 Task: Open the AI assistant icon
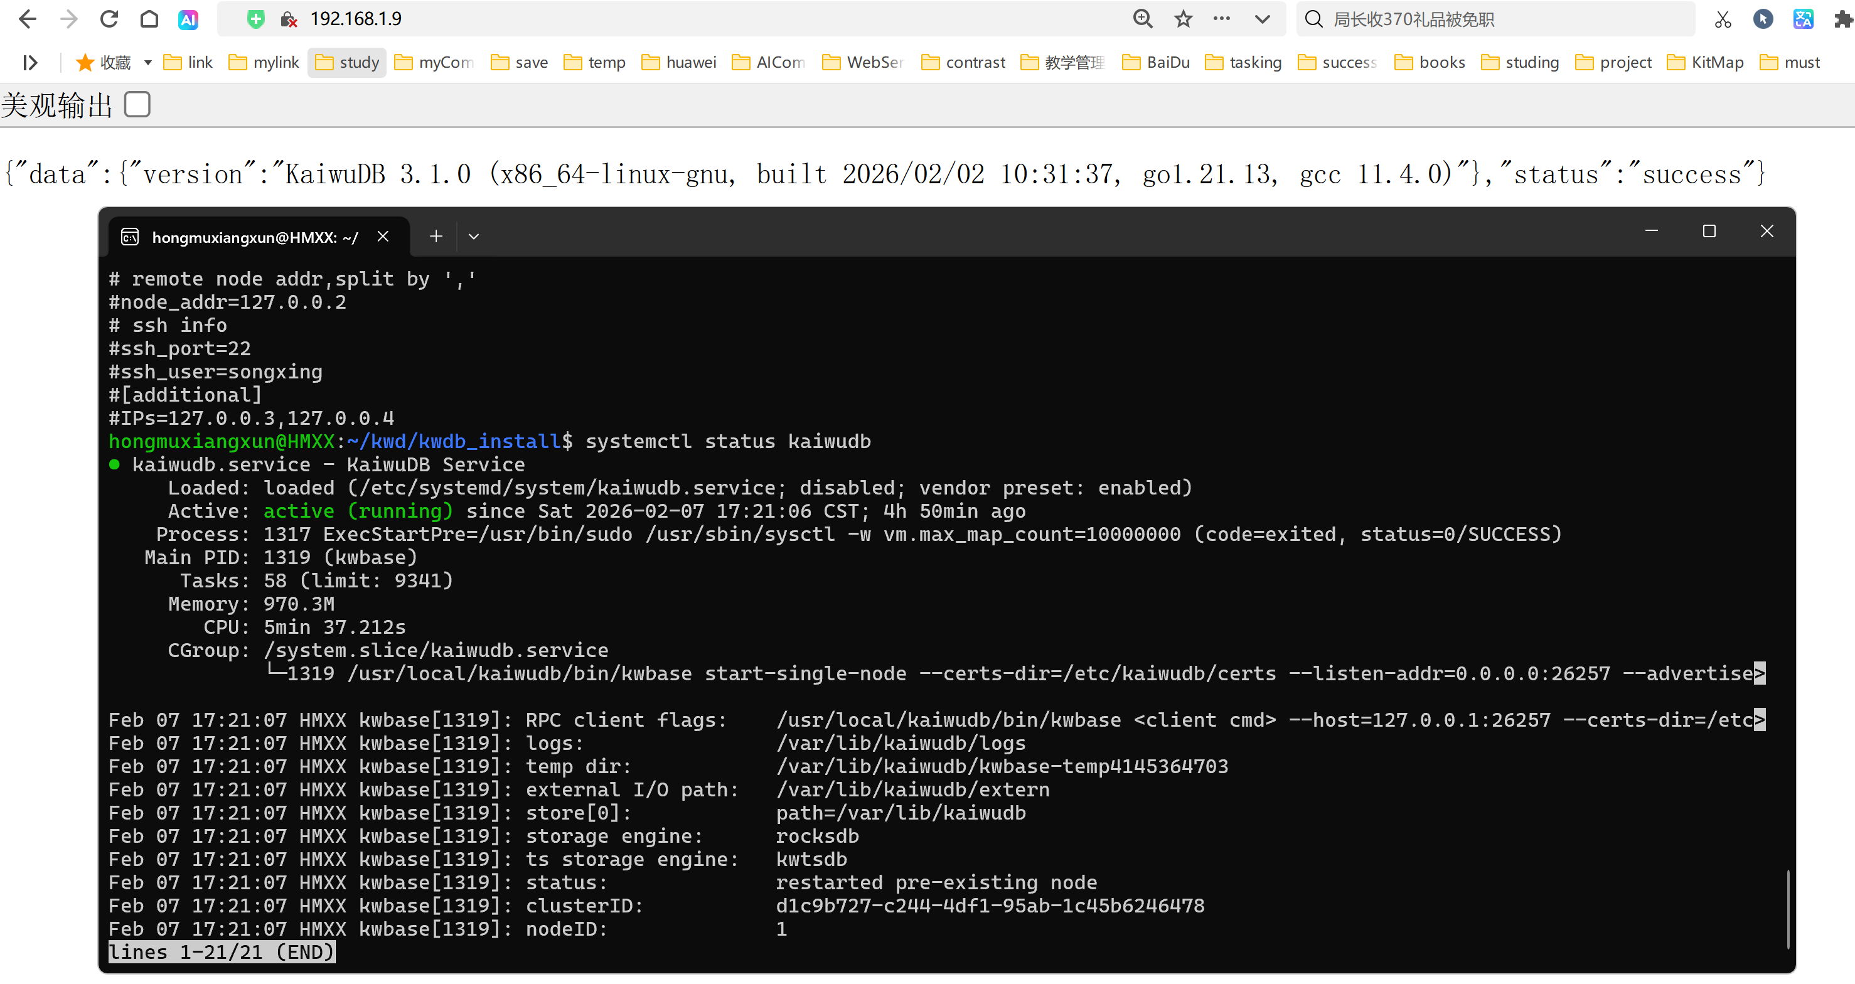(188, 19)
